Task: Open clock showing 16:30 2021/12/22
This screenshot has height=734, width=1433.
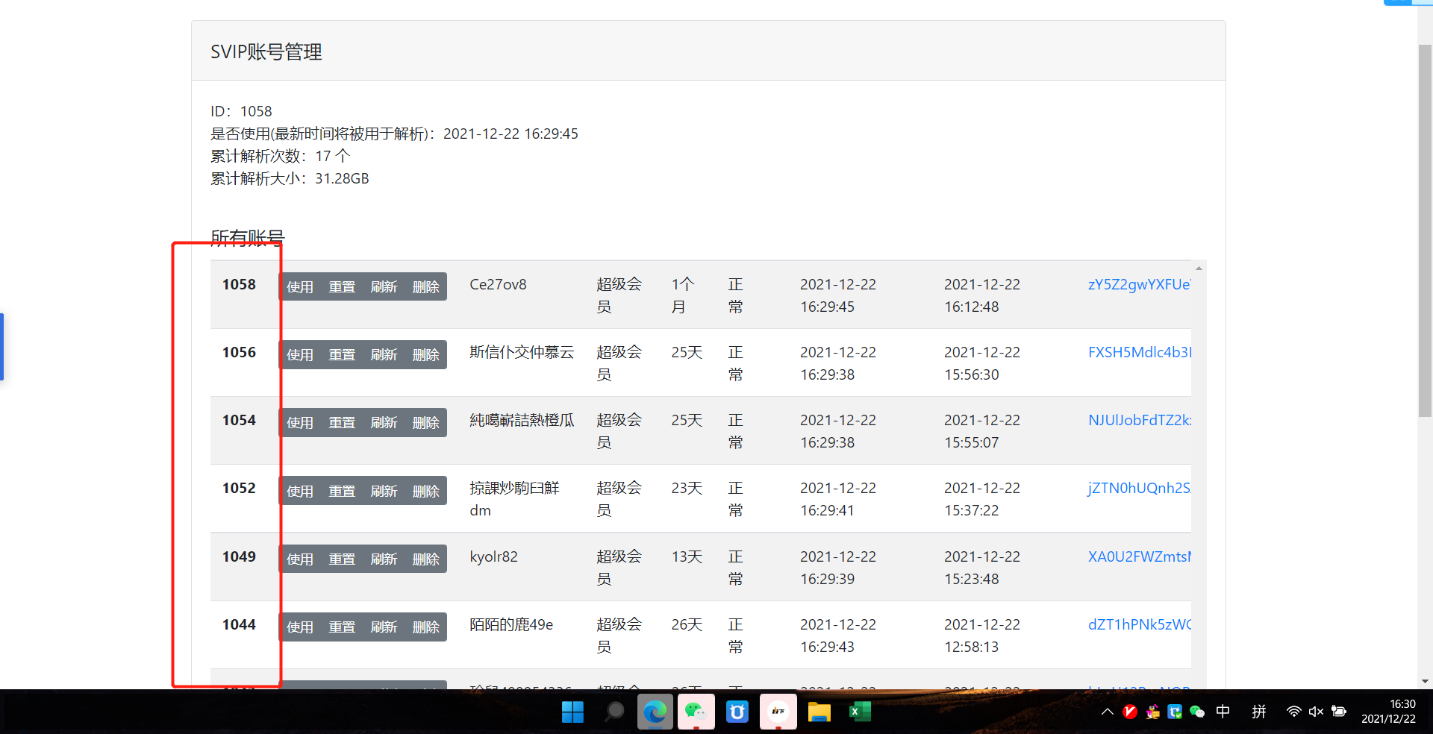Action: [x=1388, y=712]
